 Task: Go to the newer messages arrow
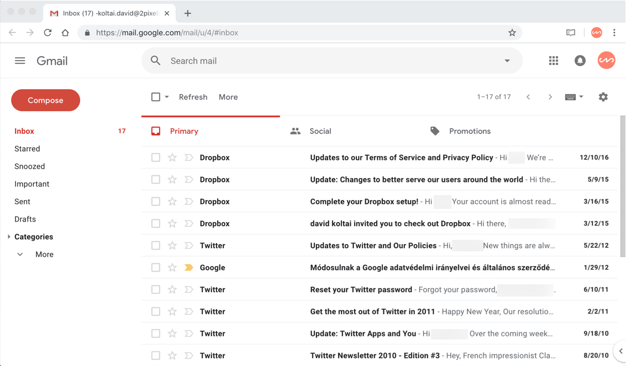pos(528,97)
